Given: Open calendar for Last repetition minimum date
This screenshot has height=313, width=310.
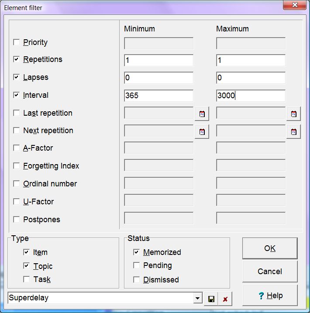Looking at the screenshot, I should click(202, 114).
